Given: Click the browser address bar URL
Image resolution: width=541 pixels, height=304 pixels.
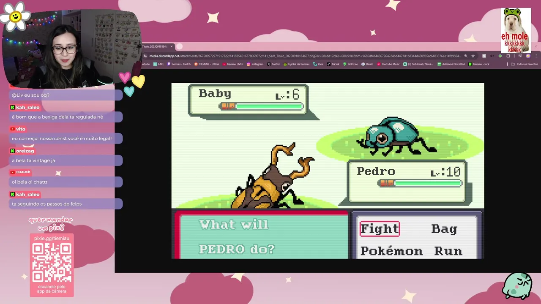Looking at the screenshot, I should point(304,56).
